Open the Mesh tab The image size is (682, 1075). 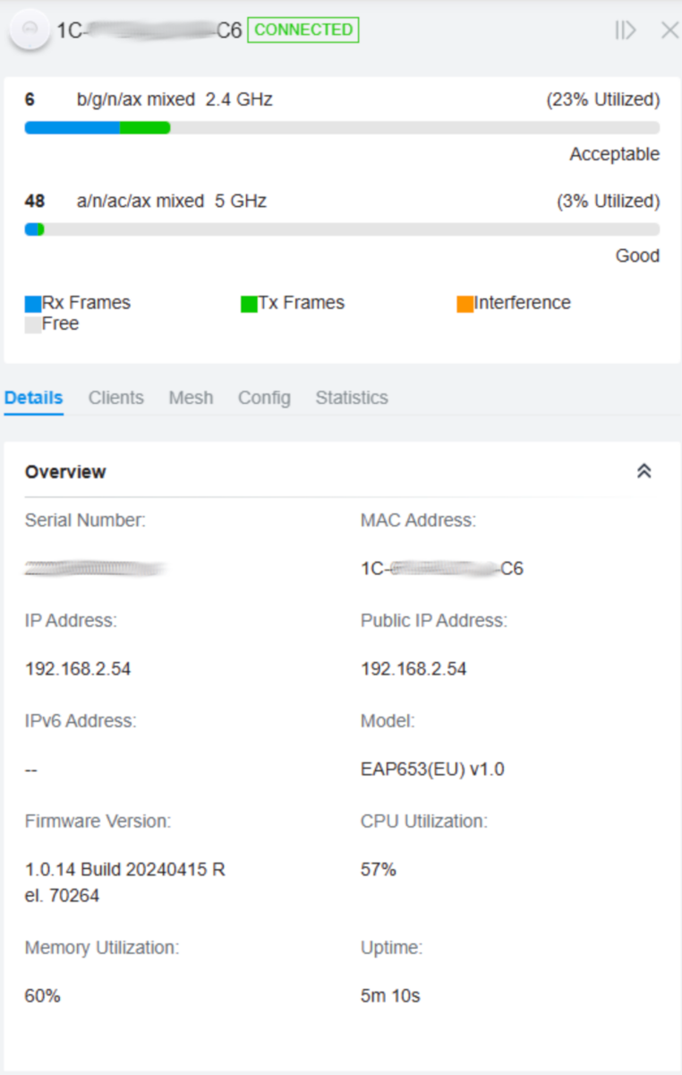click(x=191, y=398)
